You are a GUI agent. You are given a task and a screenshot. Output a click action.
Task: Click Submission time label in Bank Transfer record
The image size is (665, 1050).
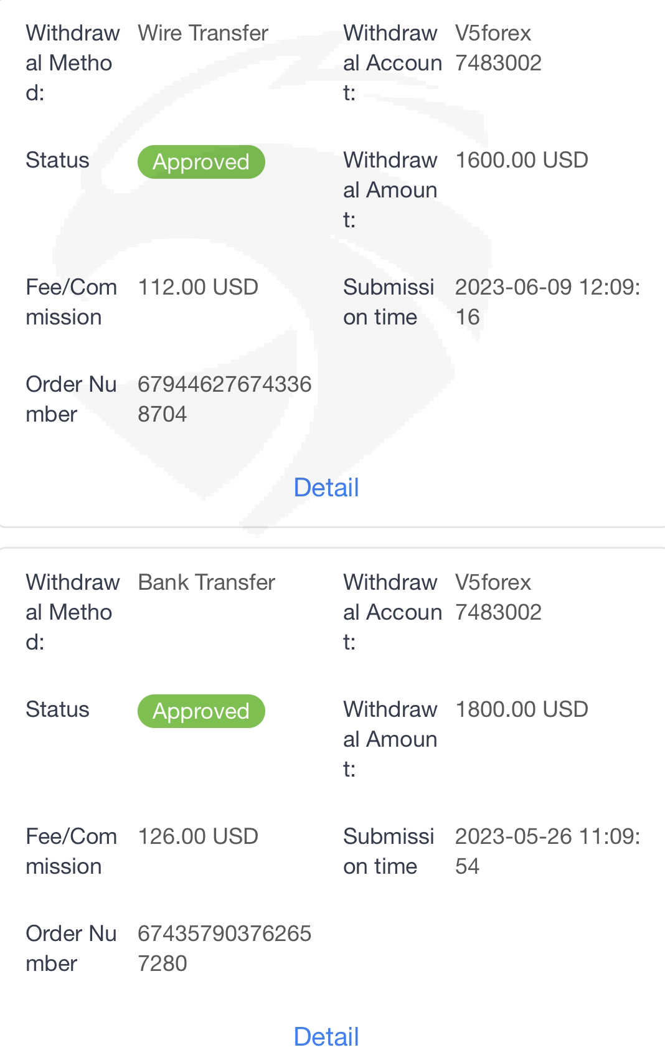[388, 851]
